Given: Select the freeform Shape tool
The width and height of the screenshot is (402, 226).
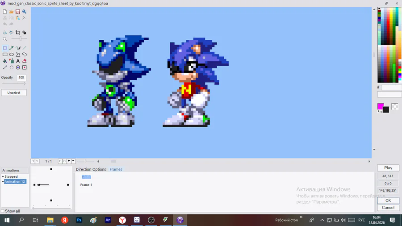Looking at the screenshot, I should click(x=25, y=54).
